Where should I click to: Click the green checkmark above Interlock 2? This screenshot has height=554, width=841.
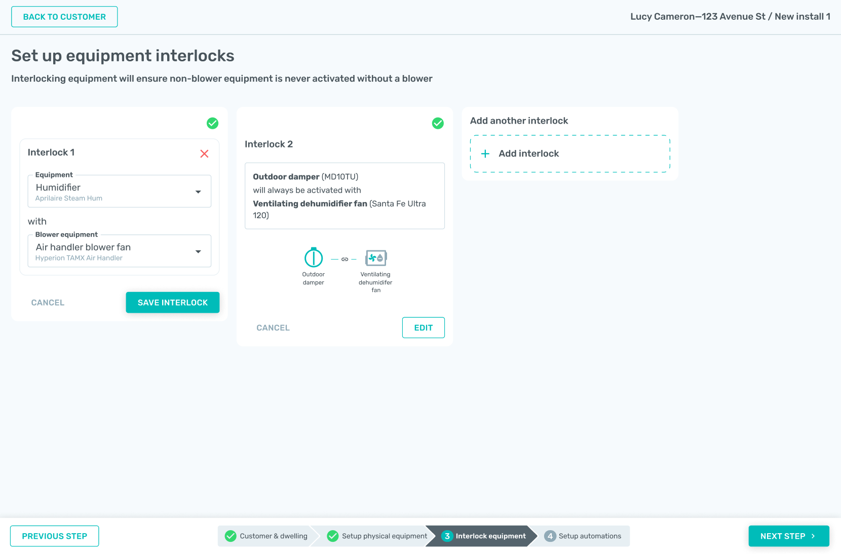click(438, 123)
